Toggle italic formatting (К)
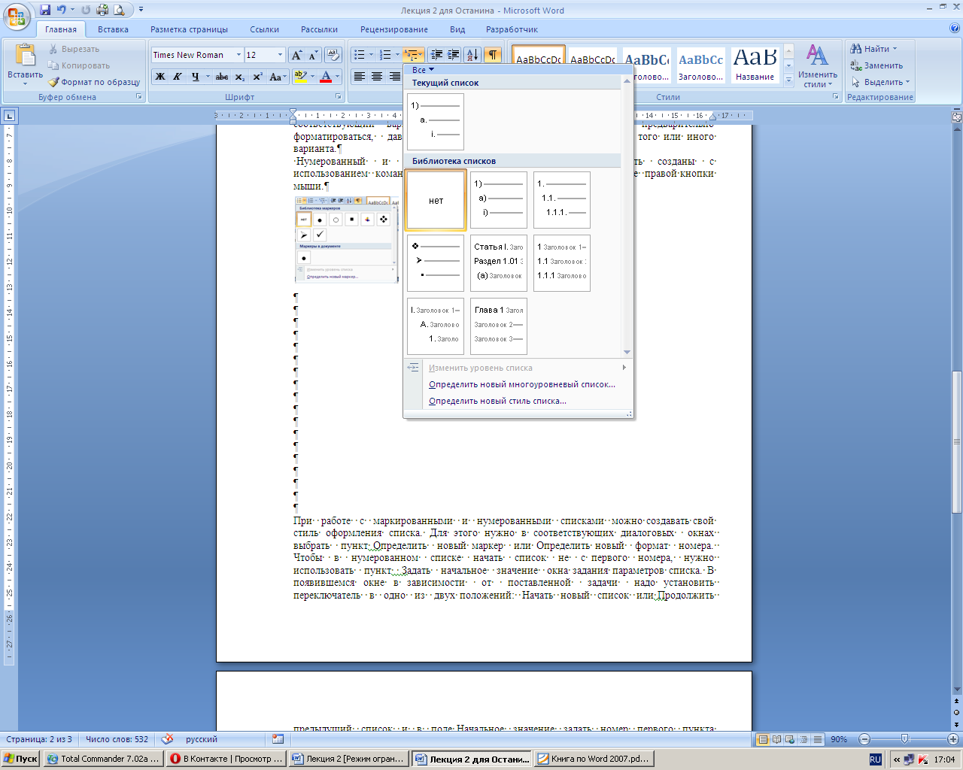This screenshot has width=963, height=770. pyautogui.click(x=177, y=77)
